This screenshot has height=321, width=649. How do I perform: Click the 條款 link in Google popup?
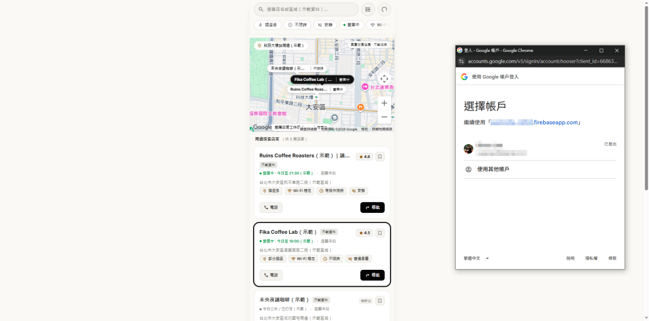click(612, 258)
